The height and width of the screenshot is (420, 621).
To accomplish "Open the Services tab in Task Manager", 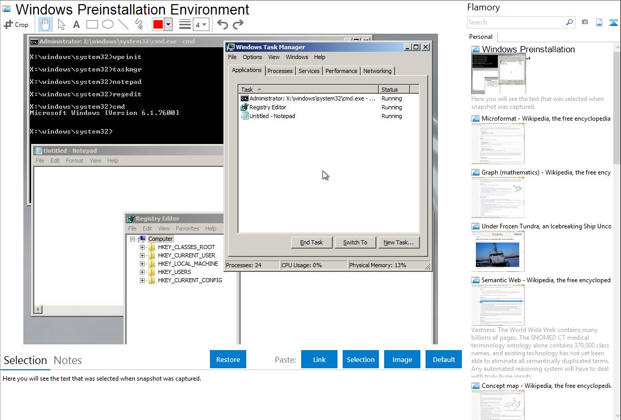I will (309, 71).
